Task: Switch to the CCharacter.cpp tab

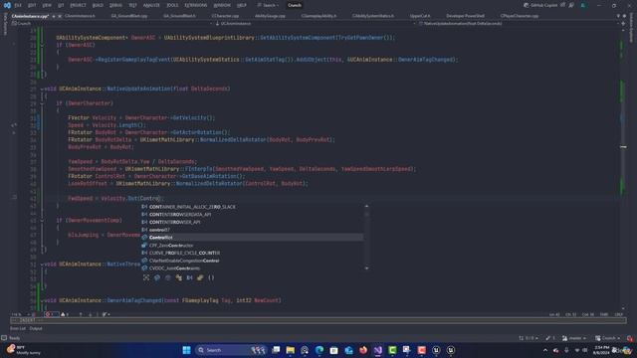Action: tap(226, 16)
